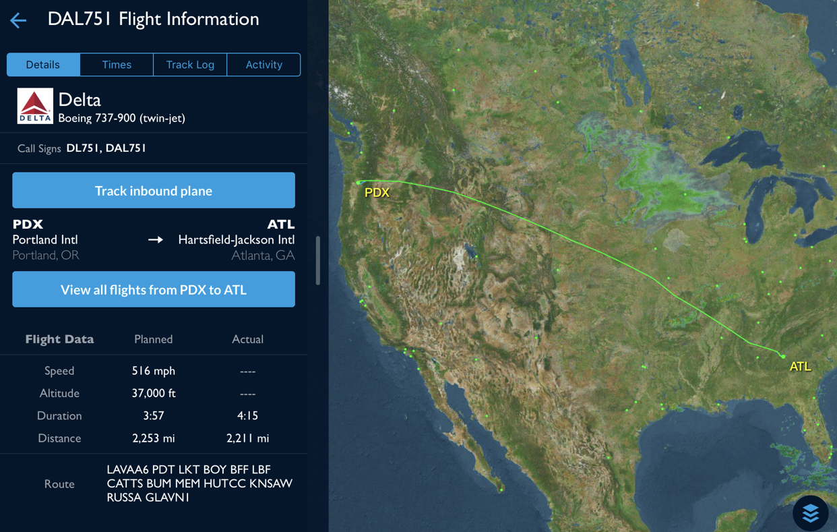Tap the DL751, DAL751 call signs row
The image size is (837, 532).
click(106, 148)
